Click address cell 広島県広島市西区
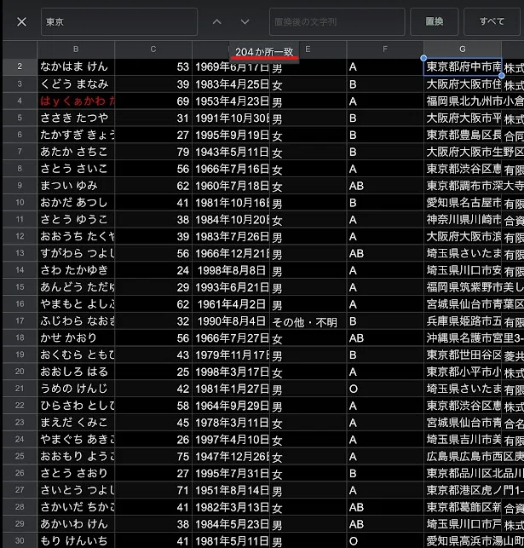 pos(474,456)
